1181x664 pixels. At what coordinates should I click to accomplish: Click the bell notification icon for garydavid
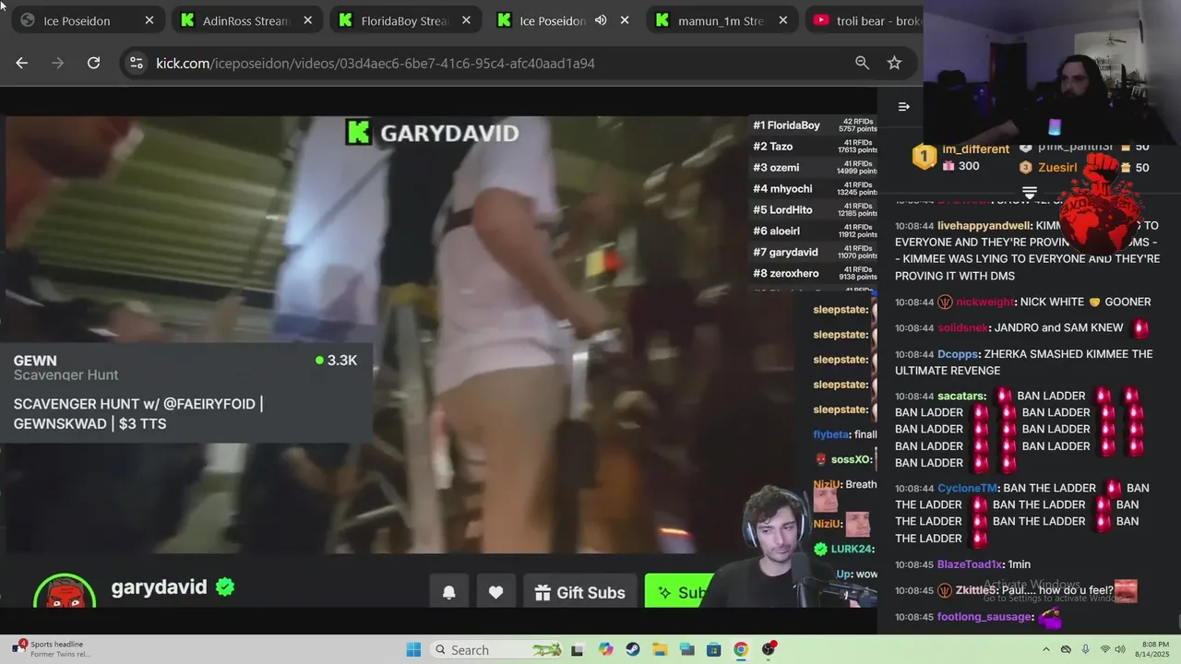448,592
